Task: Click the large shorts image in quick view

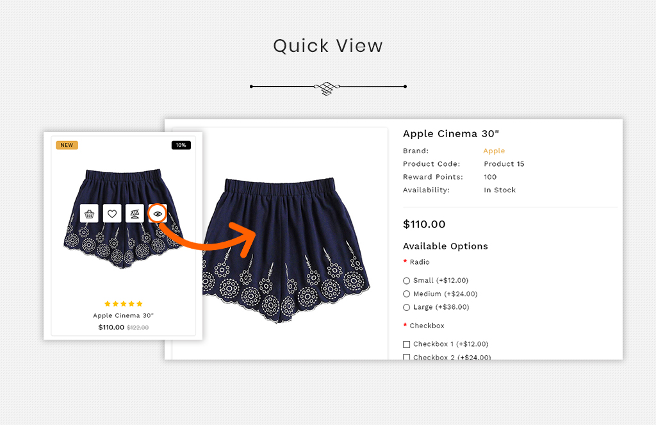Action: click(286, 251)
